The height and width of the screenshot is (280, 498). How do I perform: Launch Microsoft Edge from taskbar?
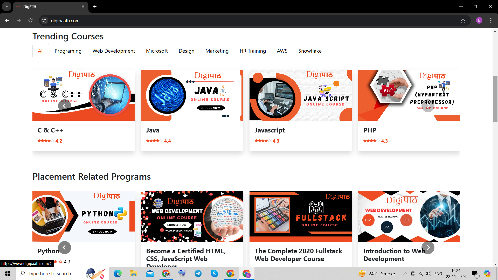tap(117, 274)
